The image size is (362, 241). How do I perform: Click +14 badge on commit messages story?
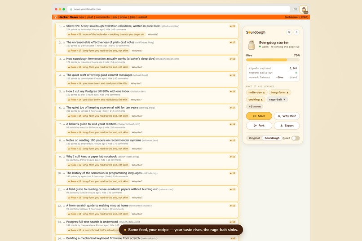coord(232,75)
